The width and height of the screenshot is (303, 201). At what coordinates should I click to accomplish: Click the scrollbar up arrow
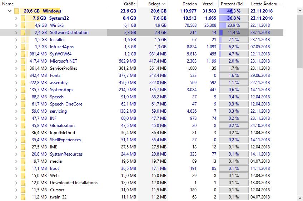[300, 11]
